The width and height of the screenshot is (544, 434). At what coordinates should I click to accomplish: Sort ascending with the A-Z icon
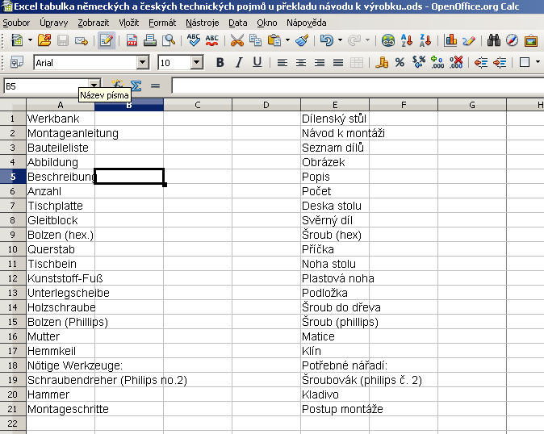click(x=407, y=40)
